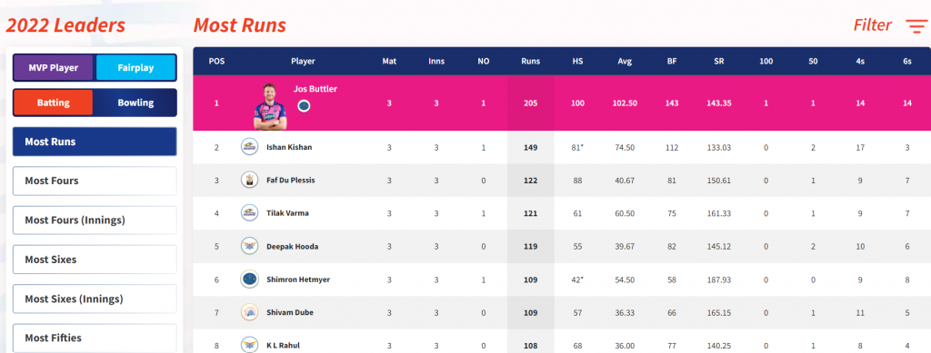Click the NO column header
The image size is (931, 353).
click(484, 61)
